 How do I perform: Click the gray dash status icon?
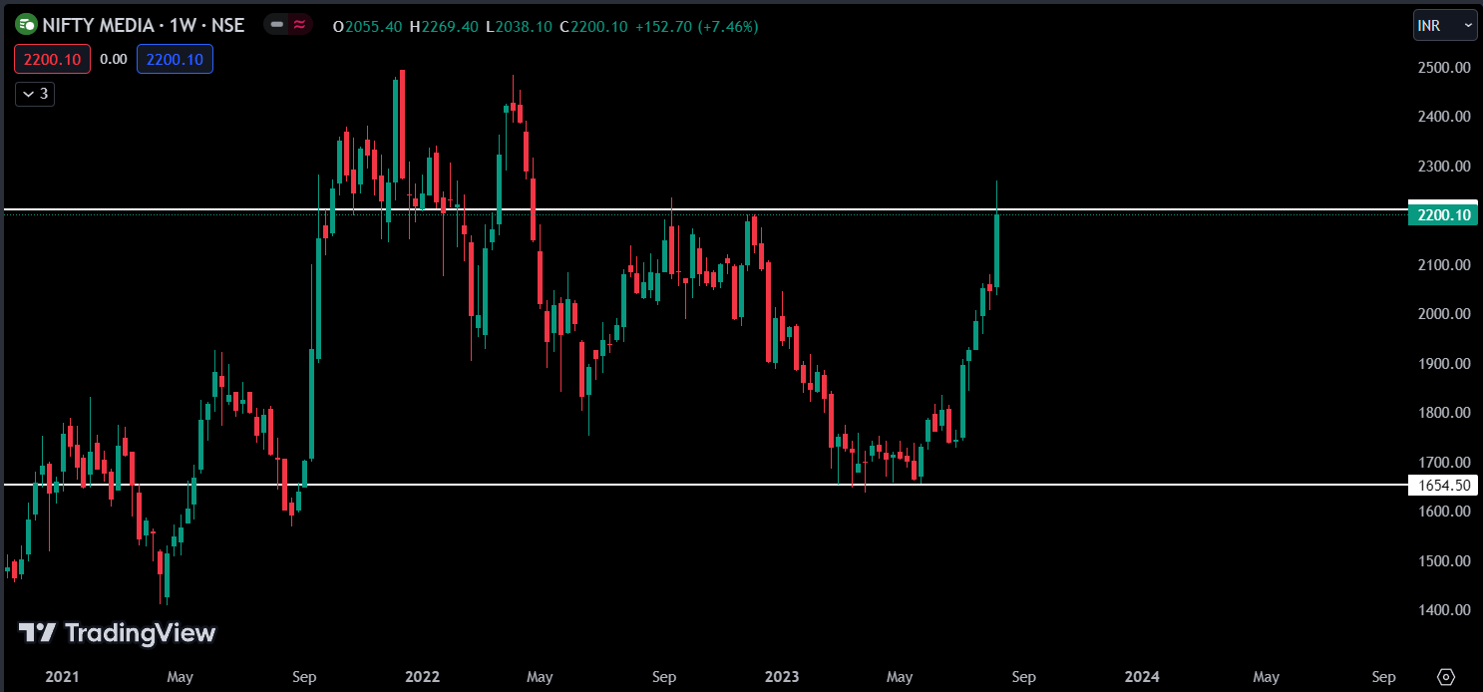[x=277, y=25]
